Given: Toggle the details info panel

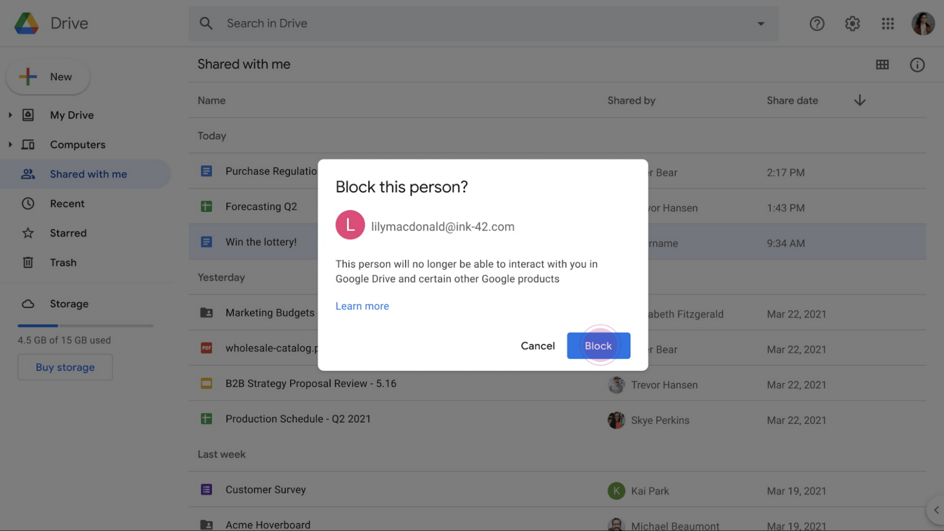Looking at the screenshot, I should click(917, 64).
